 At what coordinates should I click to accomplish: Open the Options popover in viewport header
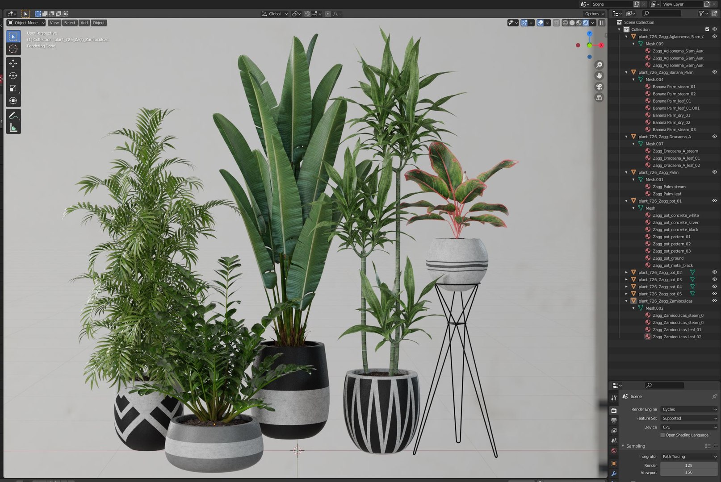coord(595,14)
